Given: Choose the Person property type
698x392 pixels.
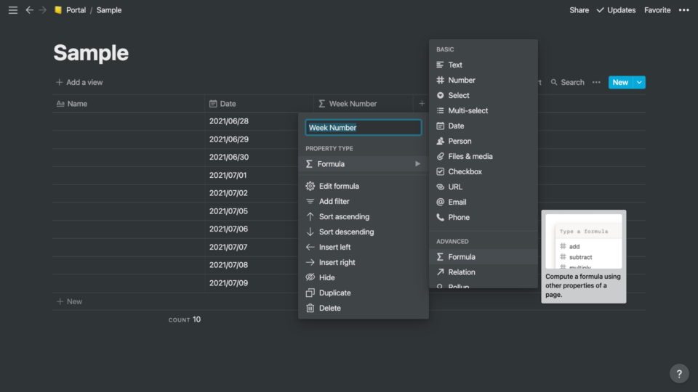Looking at the screenshot, I should (x=484, y=141).
